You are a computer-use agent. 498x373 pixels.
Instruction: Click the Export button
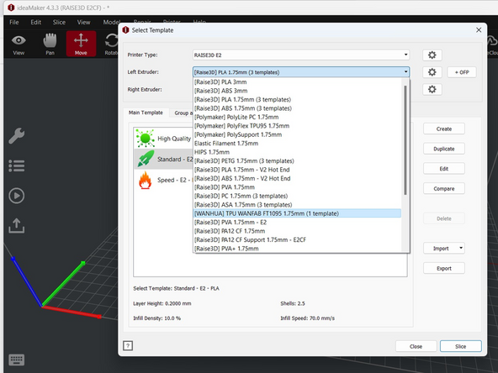tap(443, 268)
